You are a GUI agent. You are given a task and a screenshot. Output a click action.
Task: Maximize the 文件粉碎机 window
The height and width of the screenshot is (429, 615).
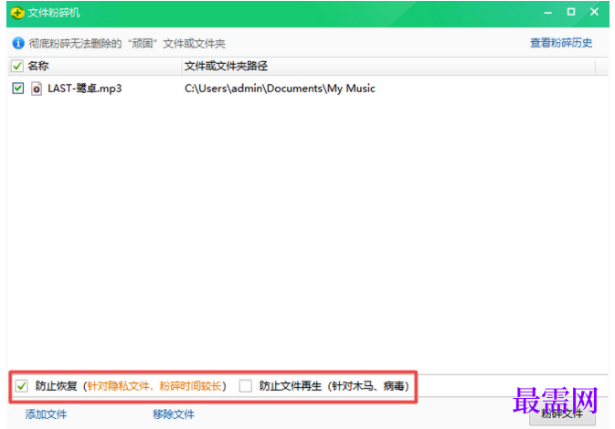pyautogui.click(x=571, y=12)
